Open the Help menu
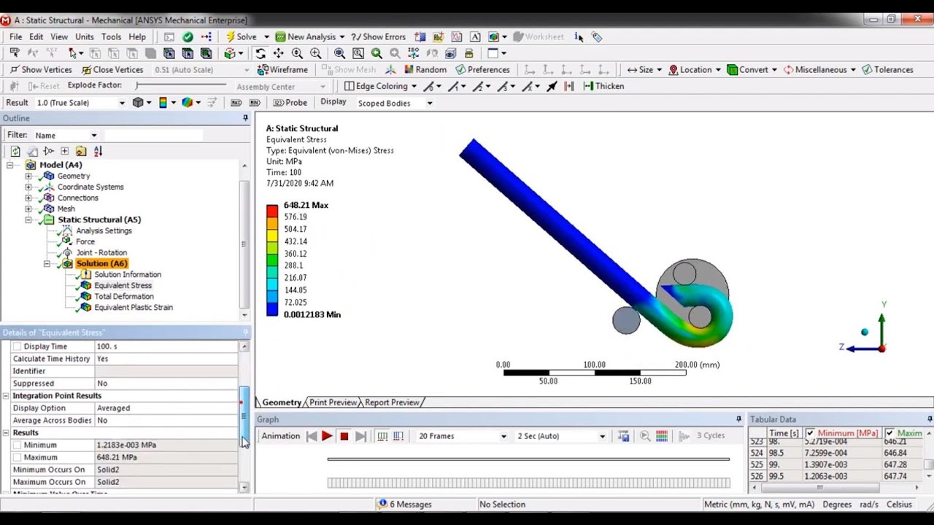Screen dimensions: 934x525 tap(137, 36)
